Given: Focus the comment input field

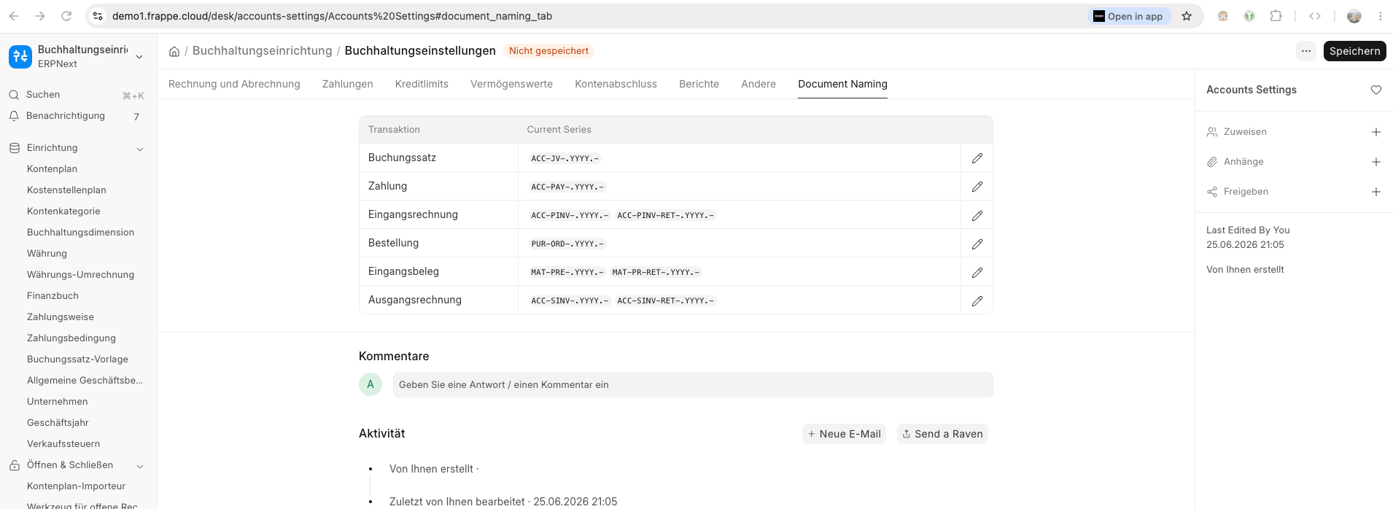Looking at the screenshot, I should (693, 385).
